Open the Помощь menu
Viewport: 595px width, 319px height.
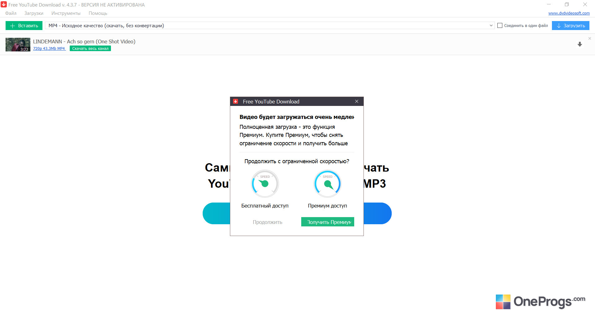coord(98,13)
